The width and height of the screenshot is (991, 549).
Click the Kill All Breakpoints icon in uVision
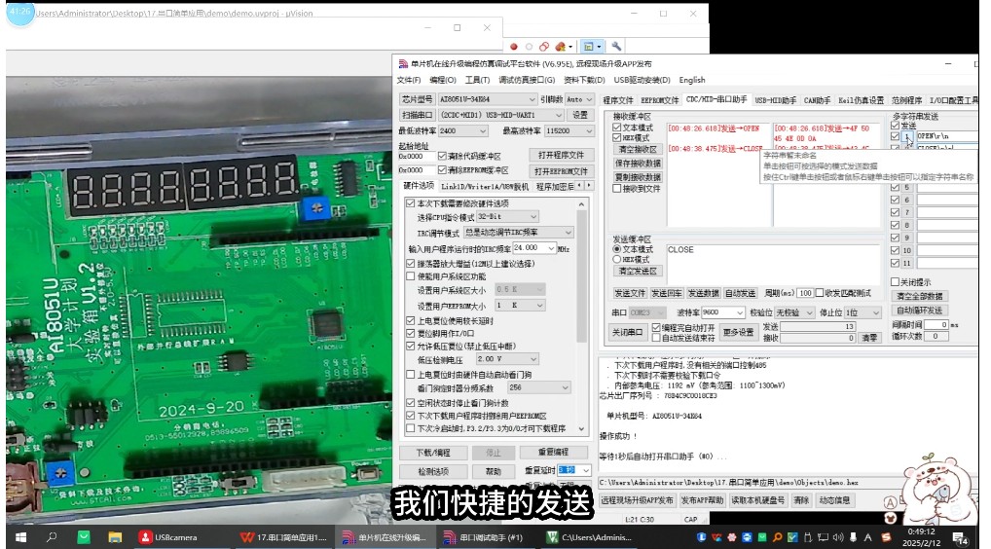pyautogui.click(x=560, y=47)
